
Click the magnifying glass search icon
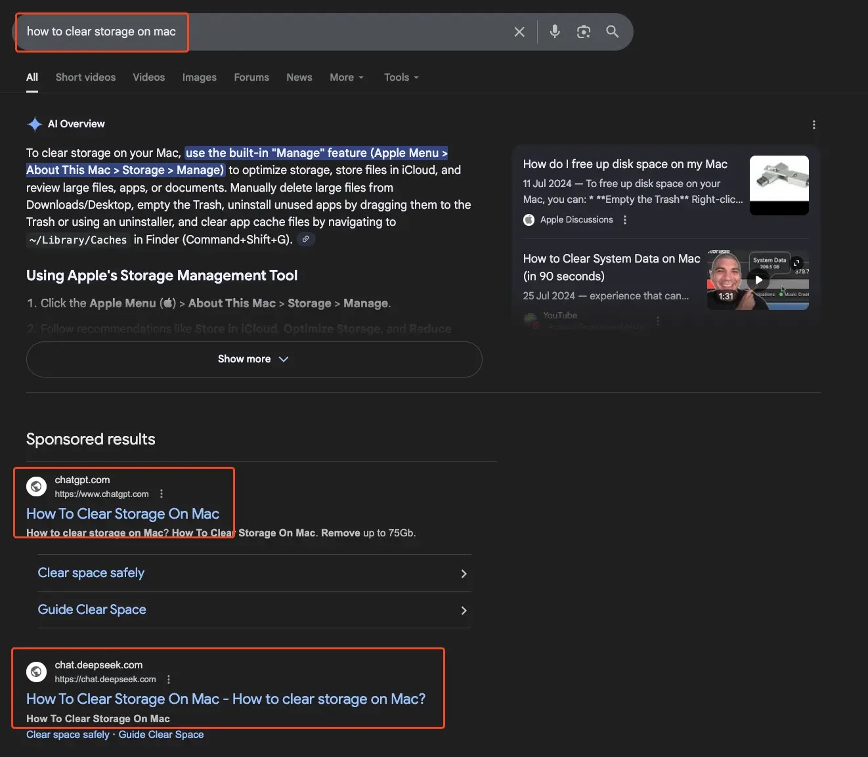point(612,31)
